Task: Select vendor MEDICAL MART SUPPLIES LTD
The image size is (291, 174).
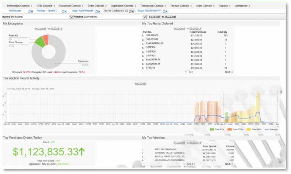Action: pos(171,157)
